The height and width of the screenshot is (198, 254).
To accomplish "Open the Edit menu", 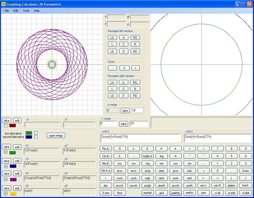I will click(16, 11).
